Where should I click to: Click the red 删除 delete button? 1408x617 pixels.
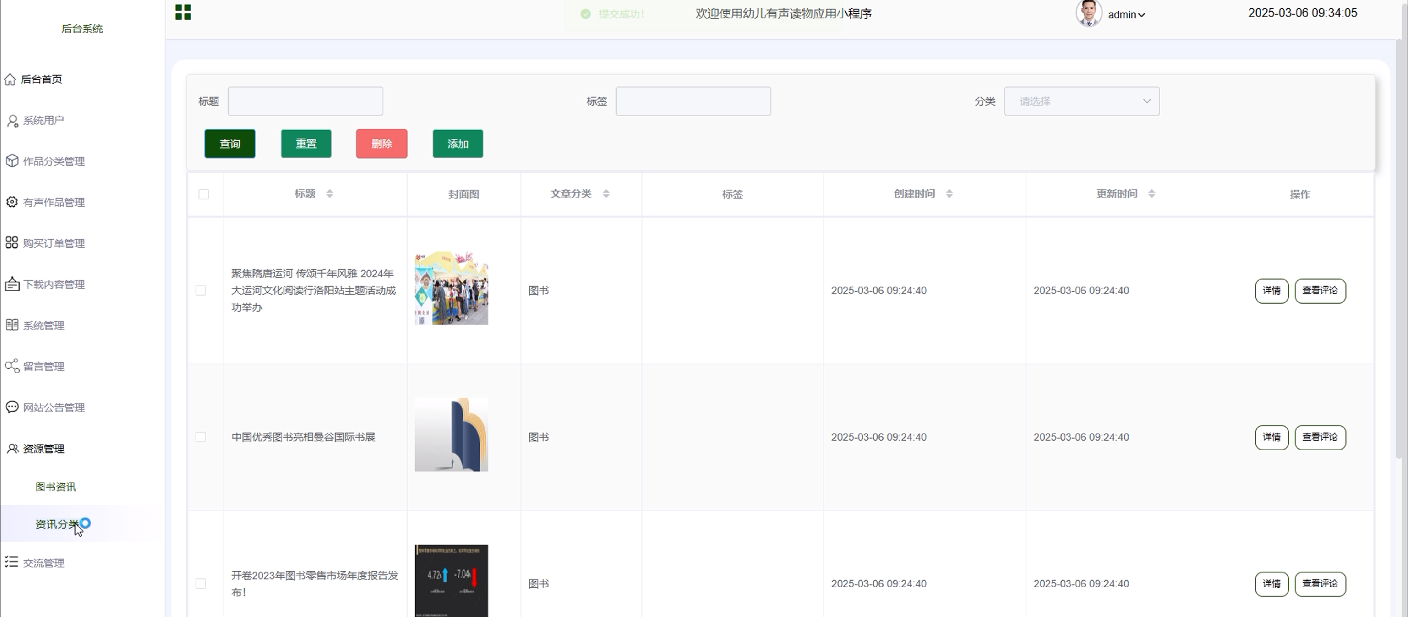382,144
